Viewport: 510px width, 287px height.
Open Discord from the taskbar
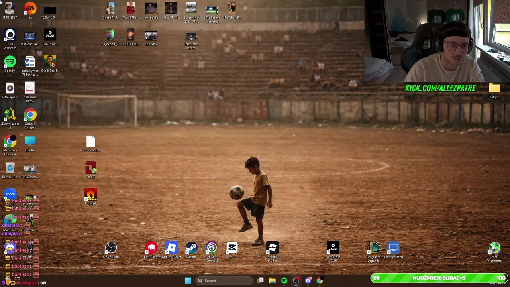point(308,281)
